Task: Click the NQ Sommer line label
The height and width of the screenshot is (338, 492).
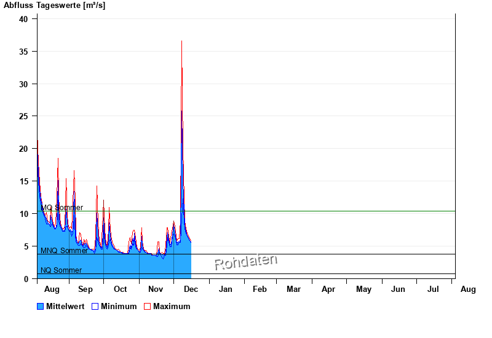Action: (61, 270)
